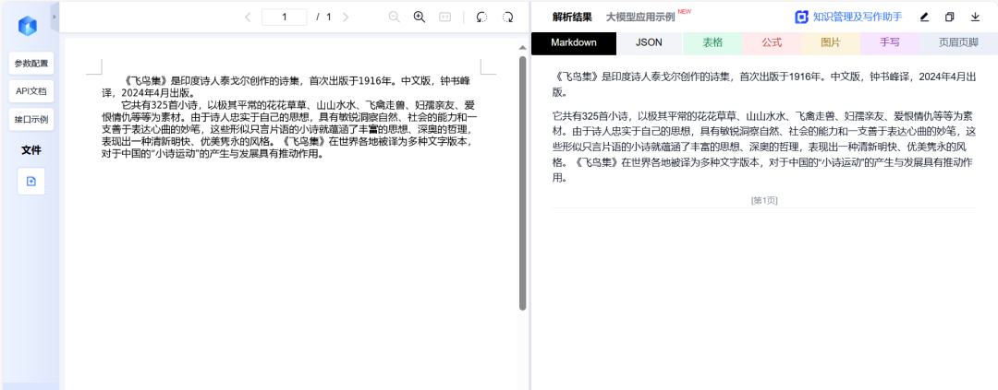Click the document viewer vertical scrollbar
The height and width of the screenshot is (390, 998).
[522, 183]
